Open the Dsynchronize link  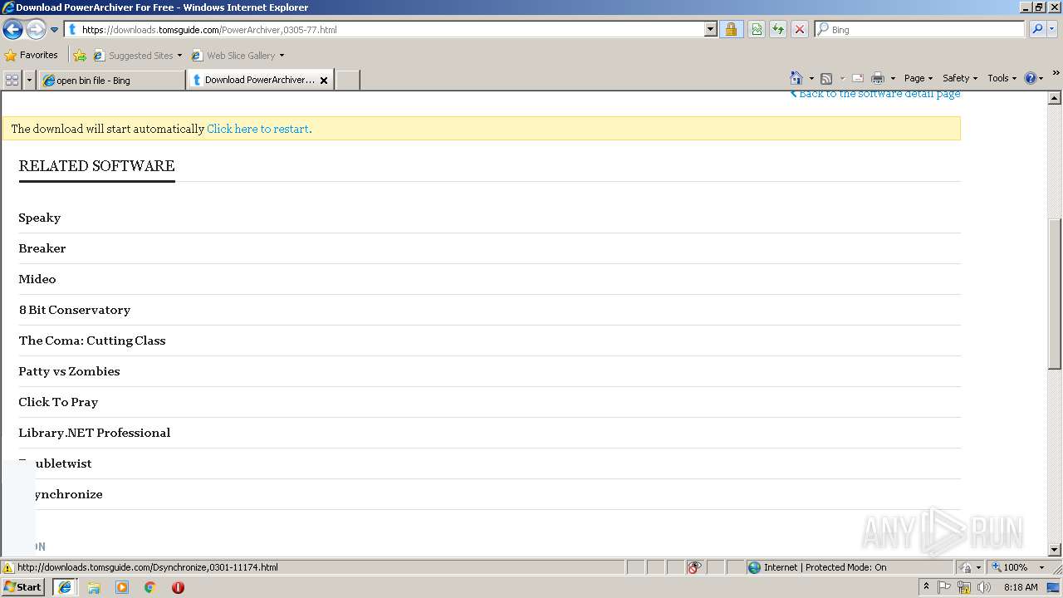[61, 494]
